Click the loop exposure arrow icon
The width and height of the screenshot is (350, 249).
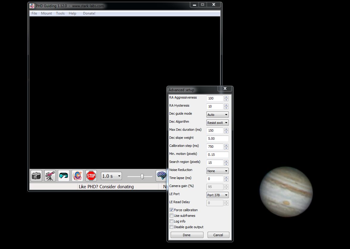click(x=64, y=176)
